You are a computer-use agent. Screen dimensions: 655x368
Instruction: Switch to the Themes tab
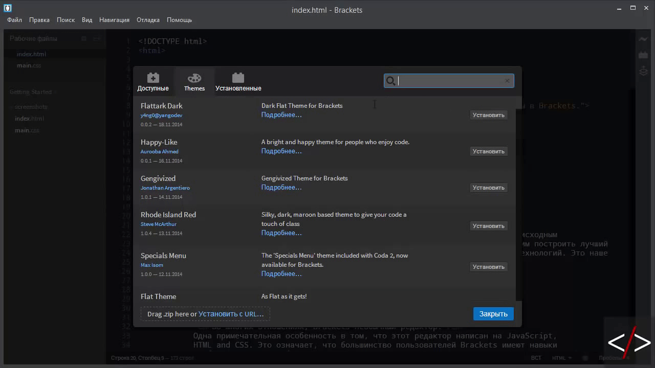click(194, 81)
